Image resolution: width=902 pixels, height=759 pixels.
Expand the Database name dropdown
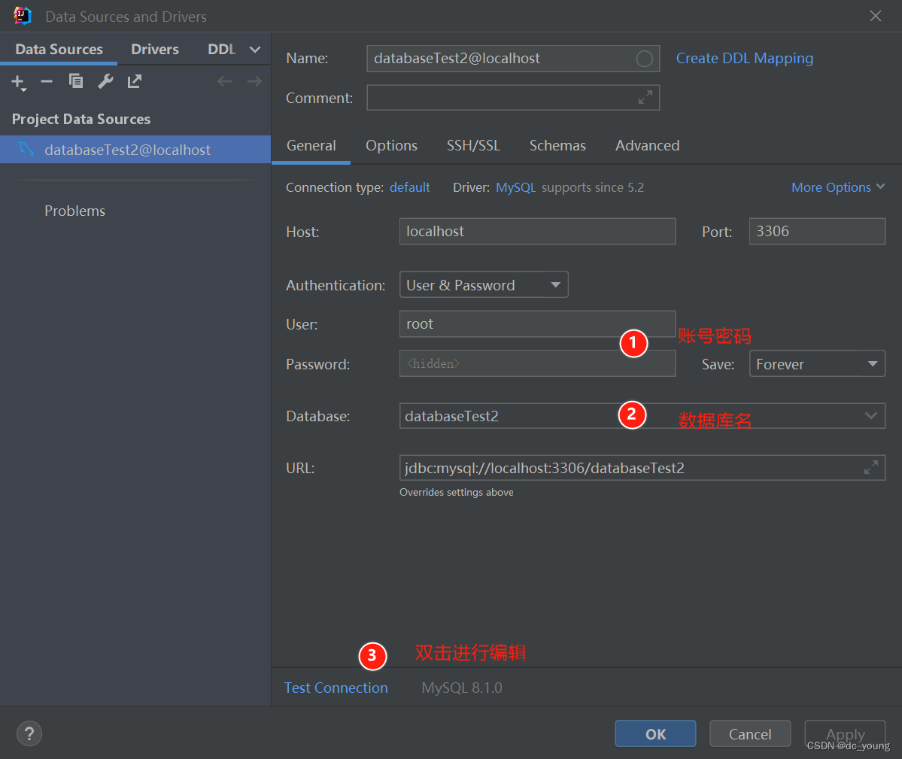871,416
